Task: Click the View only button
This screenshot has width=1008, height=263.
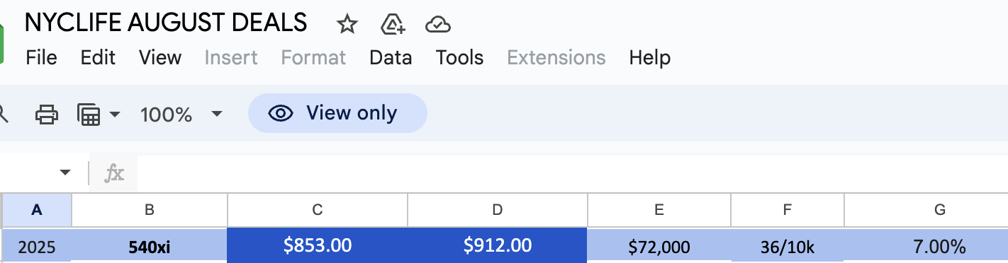Action: point(337,113)
